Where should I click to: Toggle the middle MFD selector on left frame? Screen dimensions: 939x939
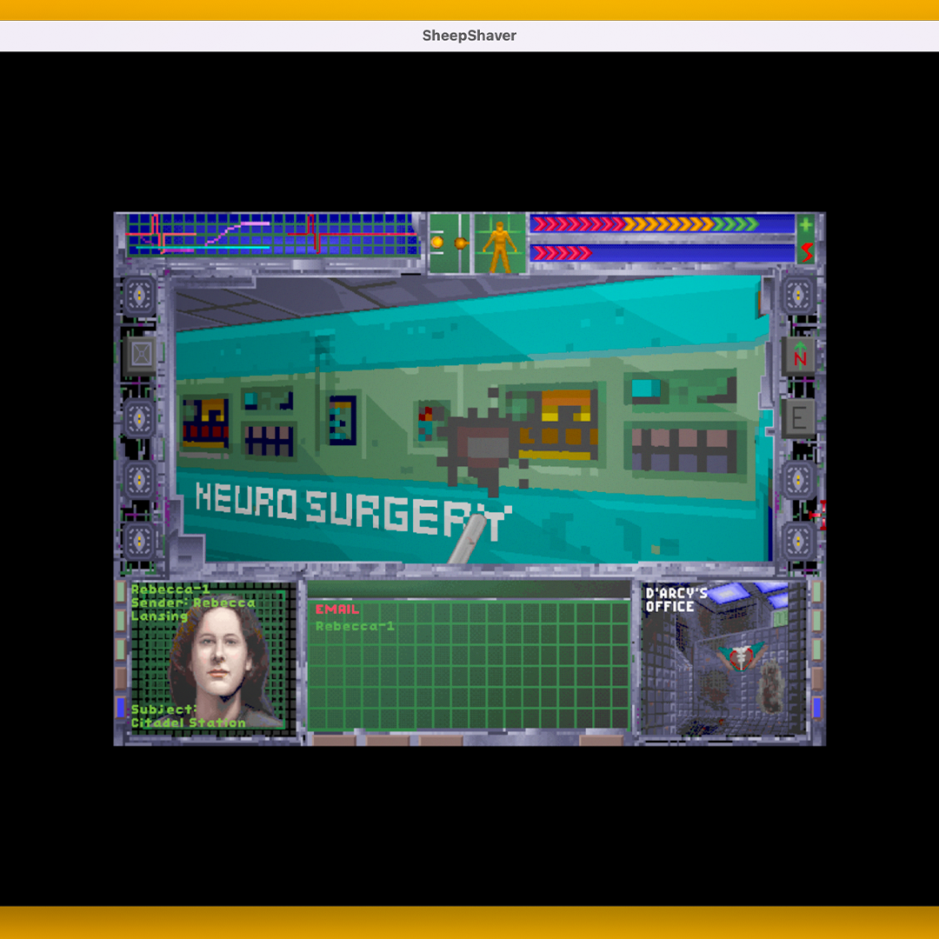(x=138, y=420)
